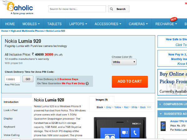Go to the Tablets nav item
The width and height of the screenshot is (187, 140).
[55, 24]
